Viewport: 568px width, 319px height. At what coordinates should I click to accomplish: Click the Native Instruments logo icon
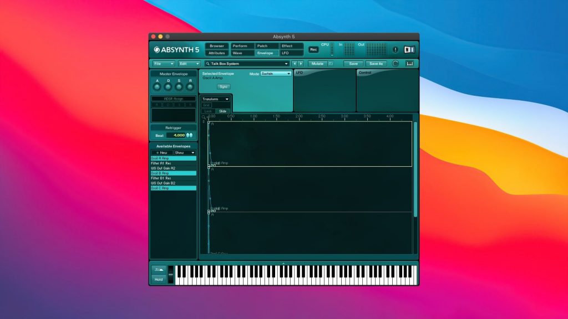click(x=409, y=50)
